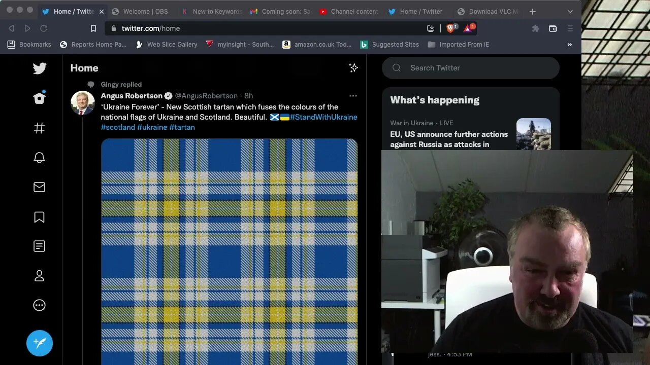650x365 pixels.
Task: Click the Twitter bird logo in the sidebar
Action: [40, 68]
